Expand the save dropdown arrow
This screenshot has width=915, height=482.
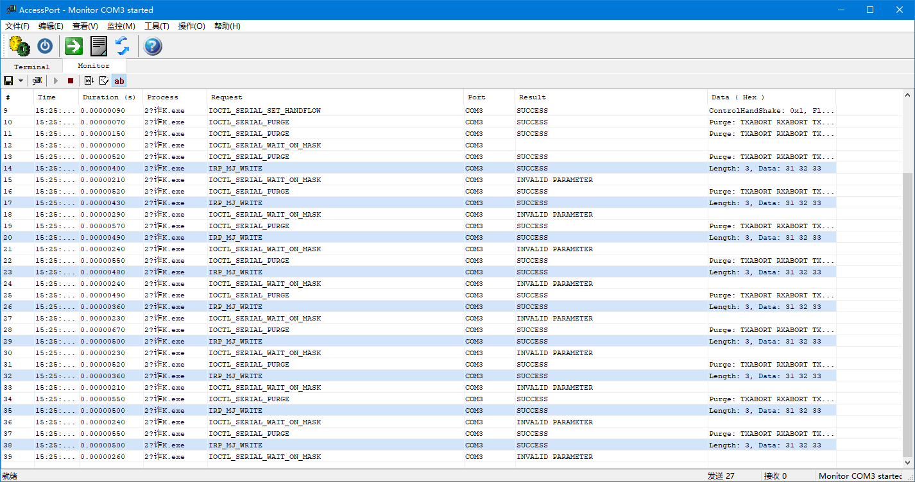coord(21,81)
